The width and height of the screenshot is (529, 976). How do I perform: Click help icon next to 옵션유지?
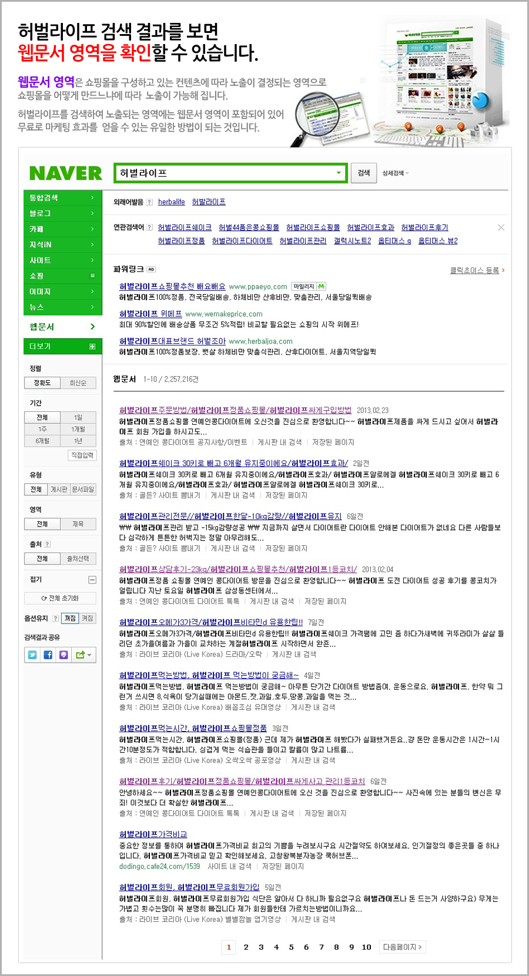[56, 618]
